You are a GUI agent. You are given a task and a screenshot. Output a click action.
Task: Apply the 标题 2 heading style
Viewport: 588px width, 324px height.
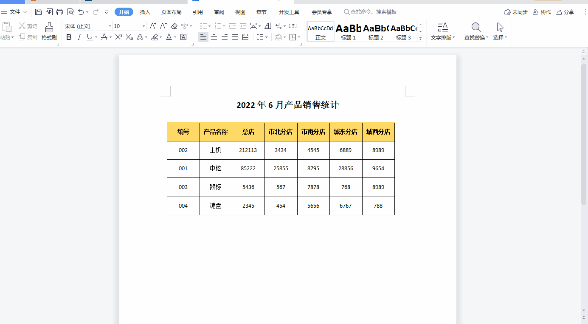click(376, 31)
